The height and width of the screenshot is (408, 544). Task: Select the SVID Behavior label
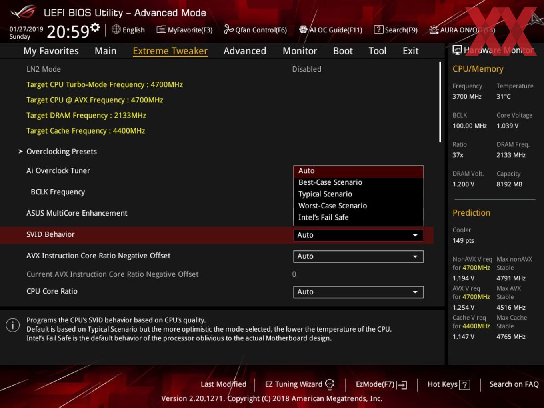[x=50, y=234]
